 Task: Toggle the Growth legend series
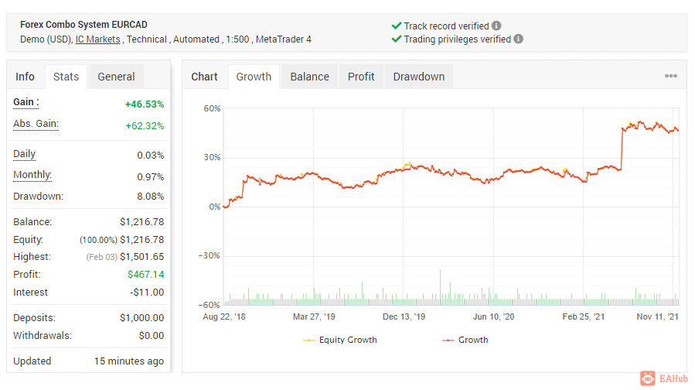[465, 340]
